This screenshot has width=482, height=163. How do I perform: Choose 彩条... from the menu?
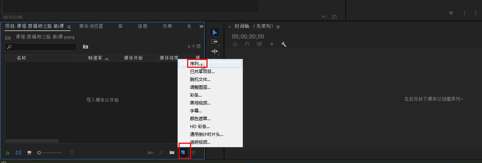pos(210,95)
